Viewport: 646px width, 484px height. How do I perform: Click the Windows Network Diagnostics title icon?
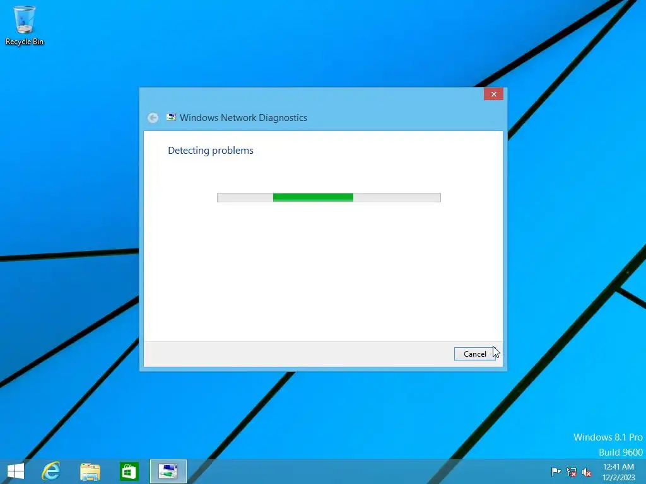171,117
